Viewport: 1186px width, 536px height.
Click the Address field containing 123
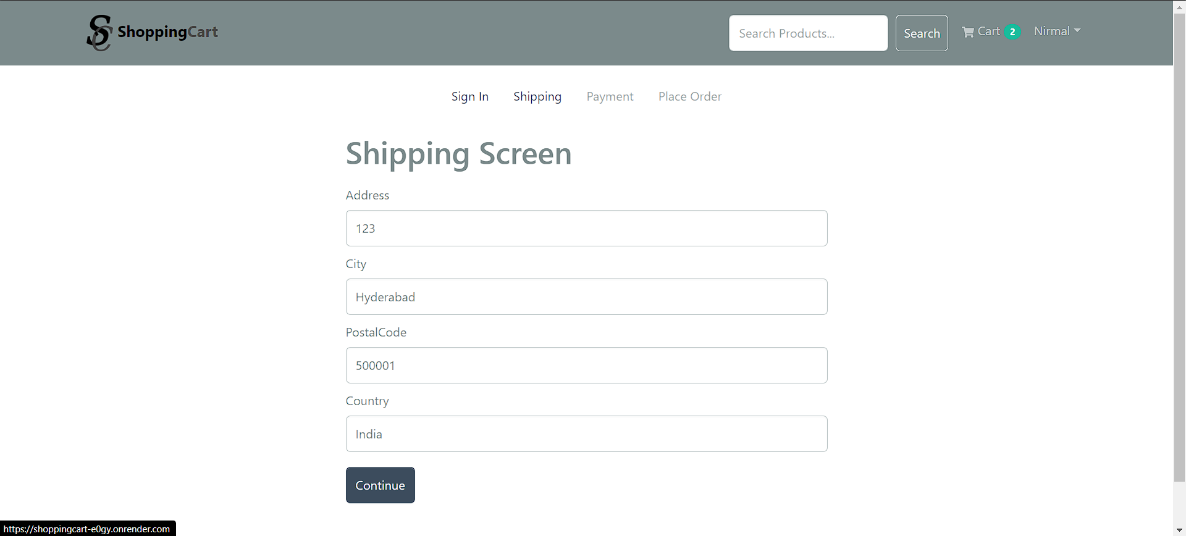[x=586, y=228]
